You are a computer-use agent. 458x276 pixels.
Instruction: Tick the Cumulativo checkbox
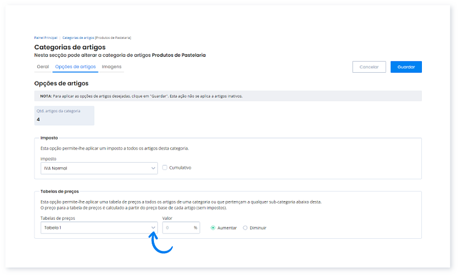[x=165, y=168]
